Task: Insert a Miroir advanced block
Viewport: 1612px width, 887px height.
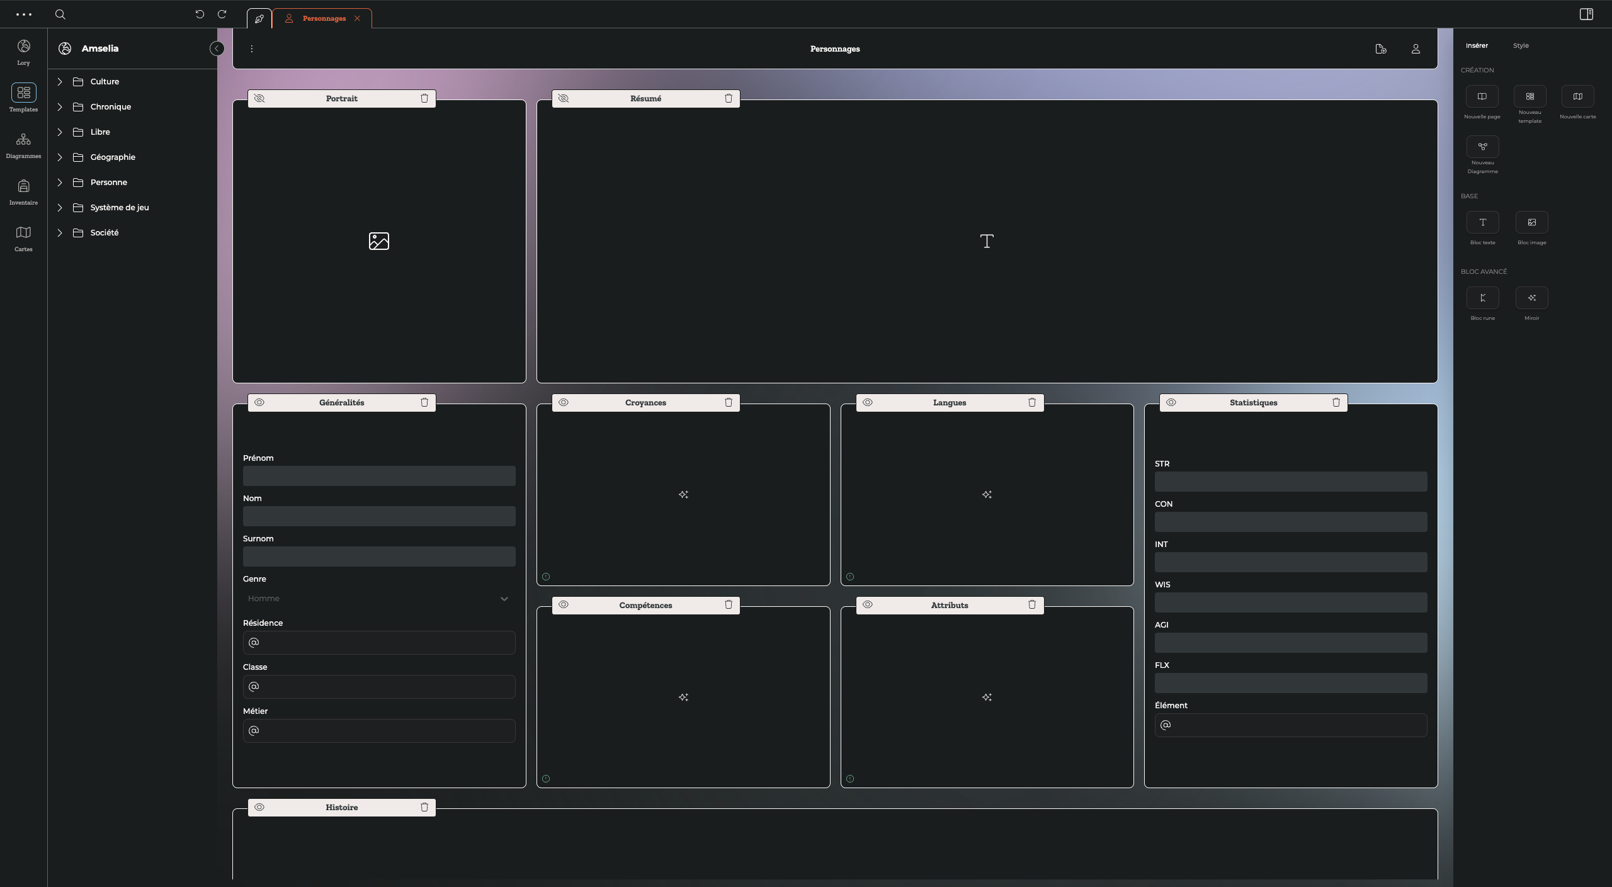Action: coord(1531,298)
